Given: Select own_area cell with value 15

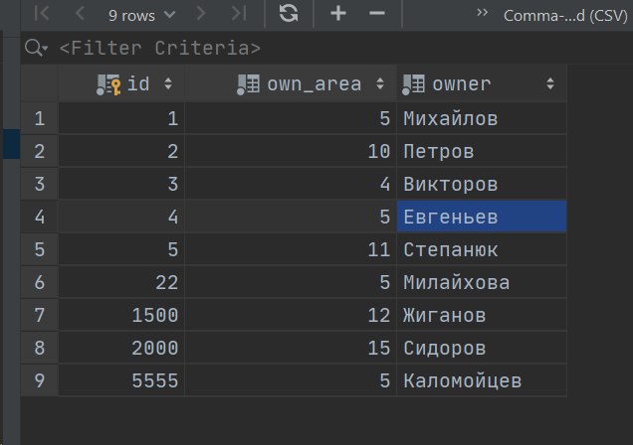Looking at the screenshot, I should point(291,348).
